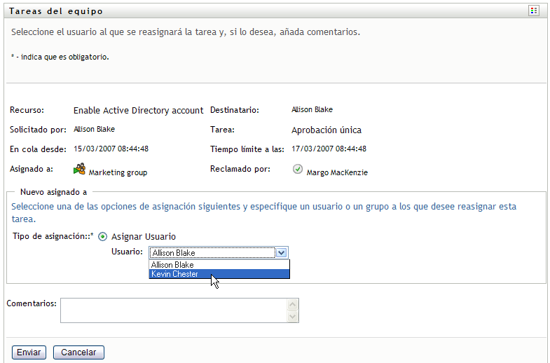Click Allison Blake next to Destinatario

(312, 109)
